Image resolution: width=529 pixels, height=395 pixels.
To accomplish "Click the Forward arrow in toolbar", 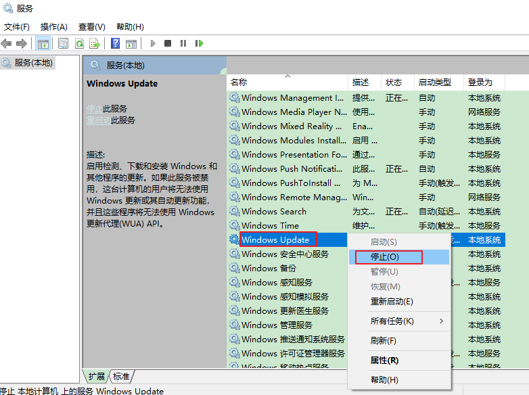I will [22, 43].
